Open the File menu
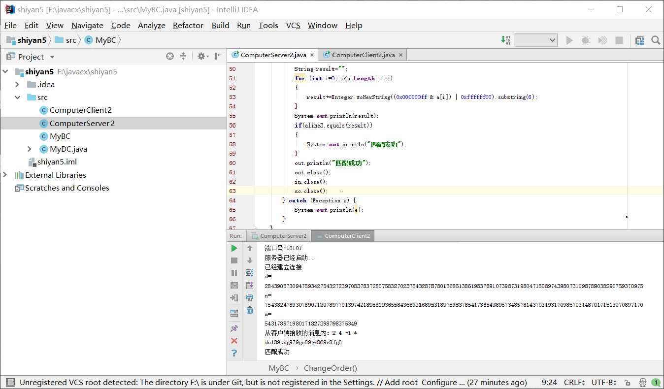Image resolution: width=664 pixels, height=389 pixels. [x=10, y=25]
